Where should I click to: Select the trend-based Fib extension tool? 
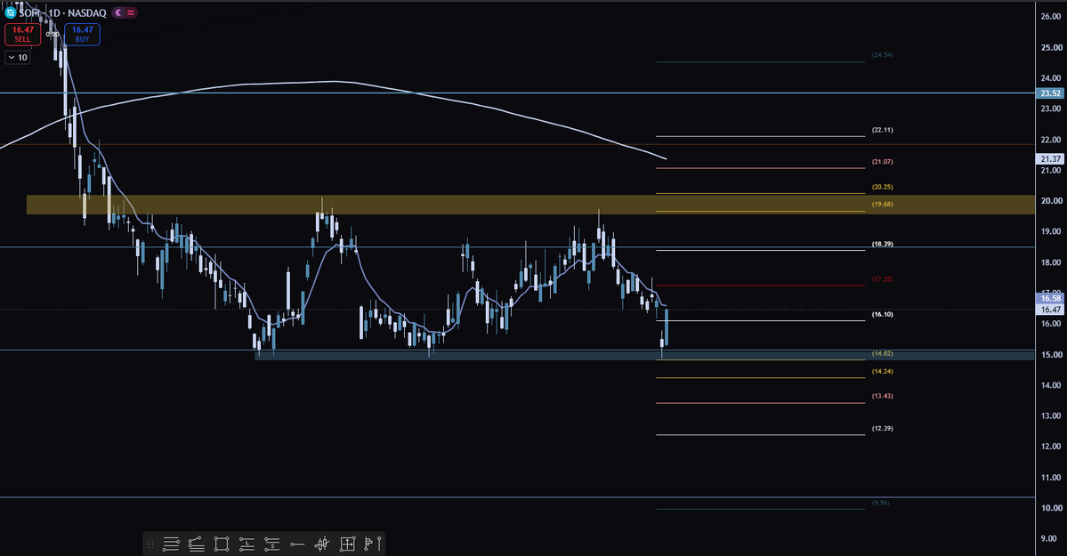[196, 544]
